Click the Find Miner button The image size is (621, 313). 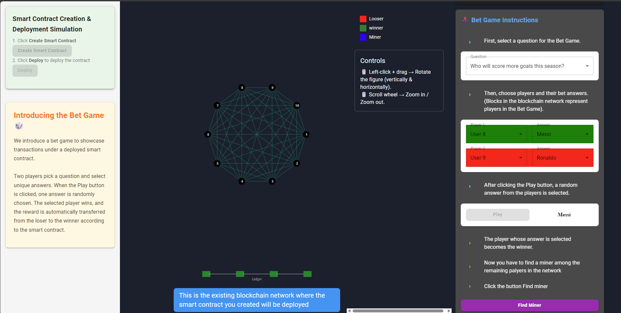529,305
